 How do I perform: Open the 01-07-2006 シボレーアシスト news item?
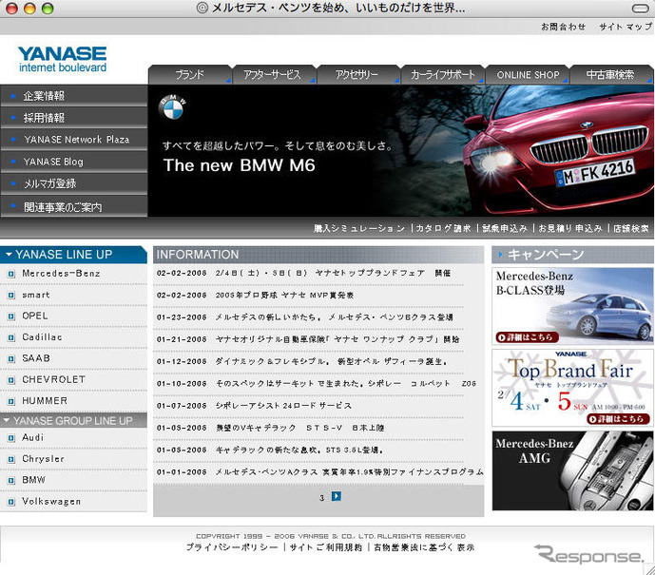pyautogui.click(x=255, y=406)
